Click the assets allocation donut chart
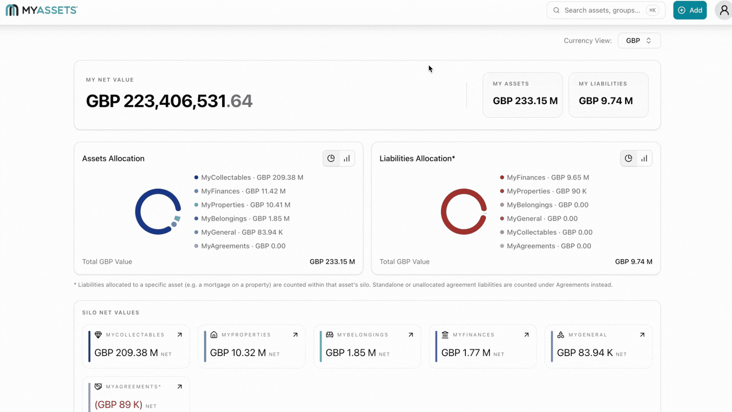The image size is (732, 412). pos(158,212)
